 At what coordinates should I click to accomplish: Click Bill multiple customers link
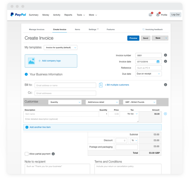coord(117,85)
